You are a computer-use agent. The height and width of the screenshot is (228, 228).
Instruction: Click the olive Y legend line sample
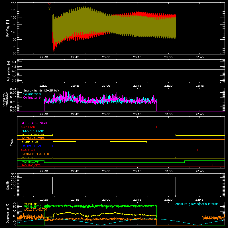coord(34,10)
